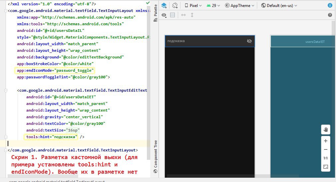Click android:id="@+id/usersDataIL" line

(x=51, y=31)
